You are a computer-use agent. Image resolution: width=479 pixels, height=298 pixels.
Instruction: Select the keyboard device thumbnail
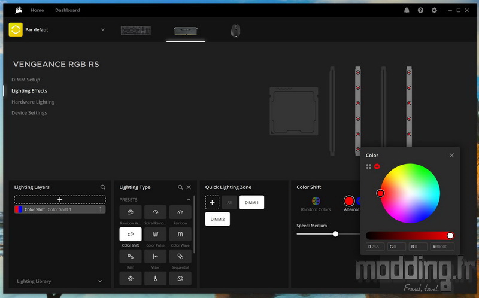pos(136,31)
